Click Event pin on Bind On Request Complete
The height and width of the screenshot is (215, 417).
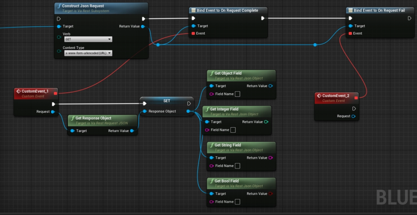pyautogui.click(x=193, y=33)
